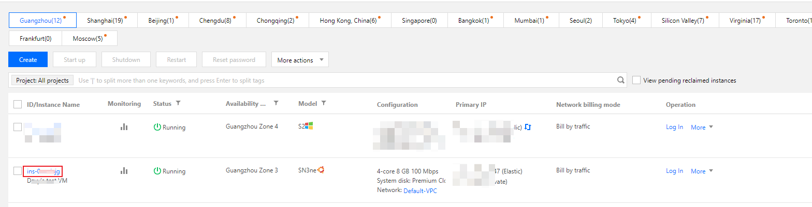The width and height of the screenshot is (812, 207).
Task: Click the blue Create button
Action: click(x=28, y=59)
